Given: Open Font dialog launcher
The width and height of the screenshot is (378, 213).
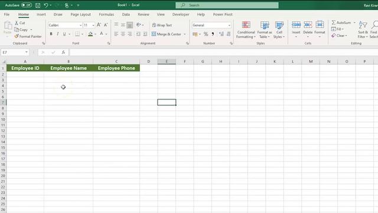Looking at the screenshot, I should (x=109, y=43).
